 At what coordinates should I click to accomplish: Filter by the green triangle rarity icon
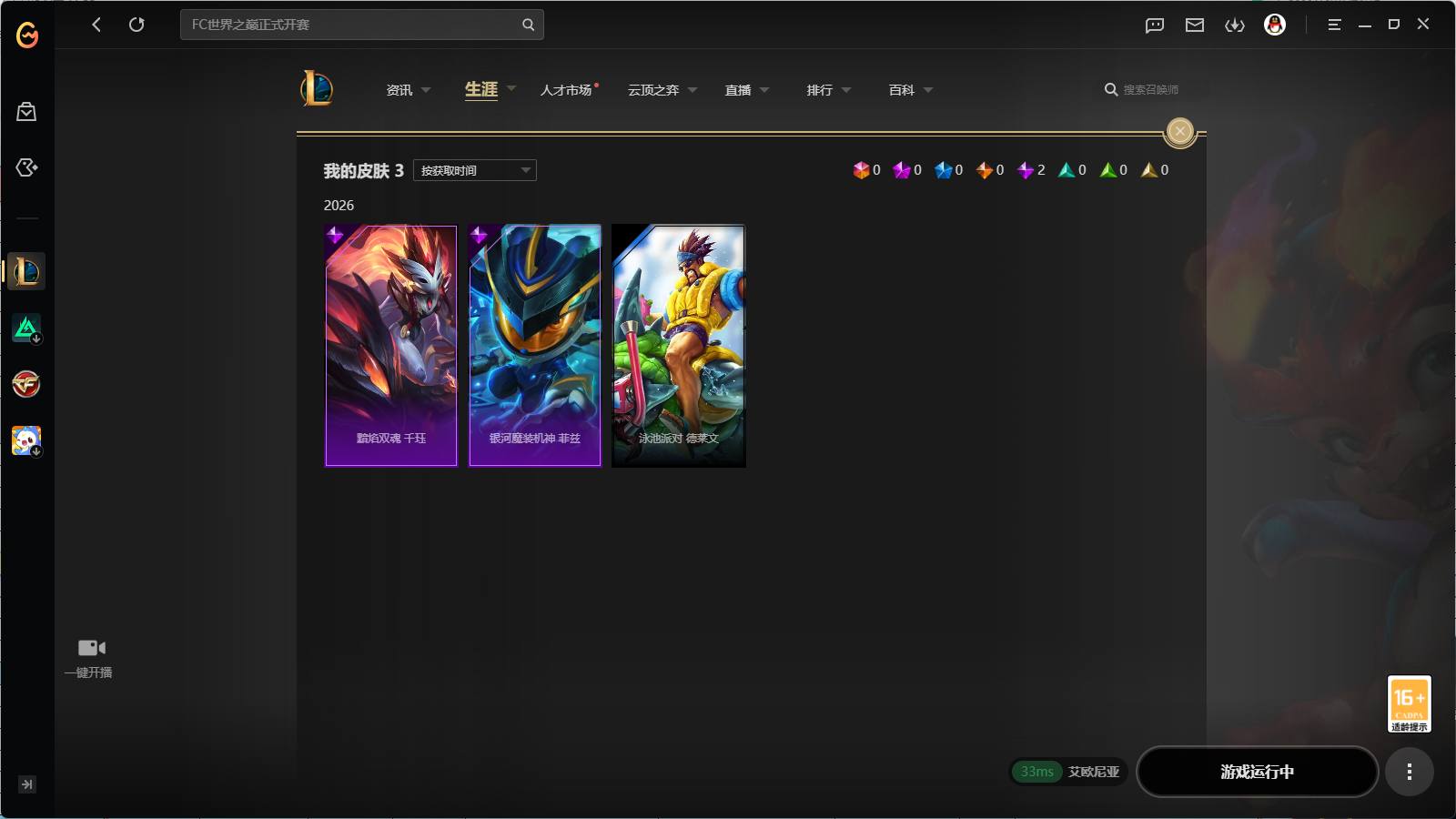[1107, 170]
